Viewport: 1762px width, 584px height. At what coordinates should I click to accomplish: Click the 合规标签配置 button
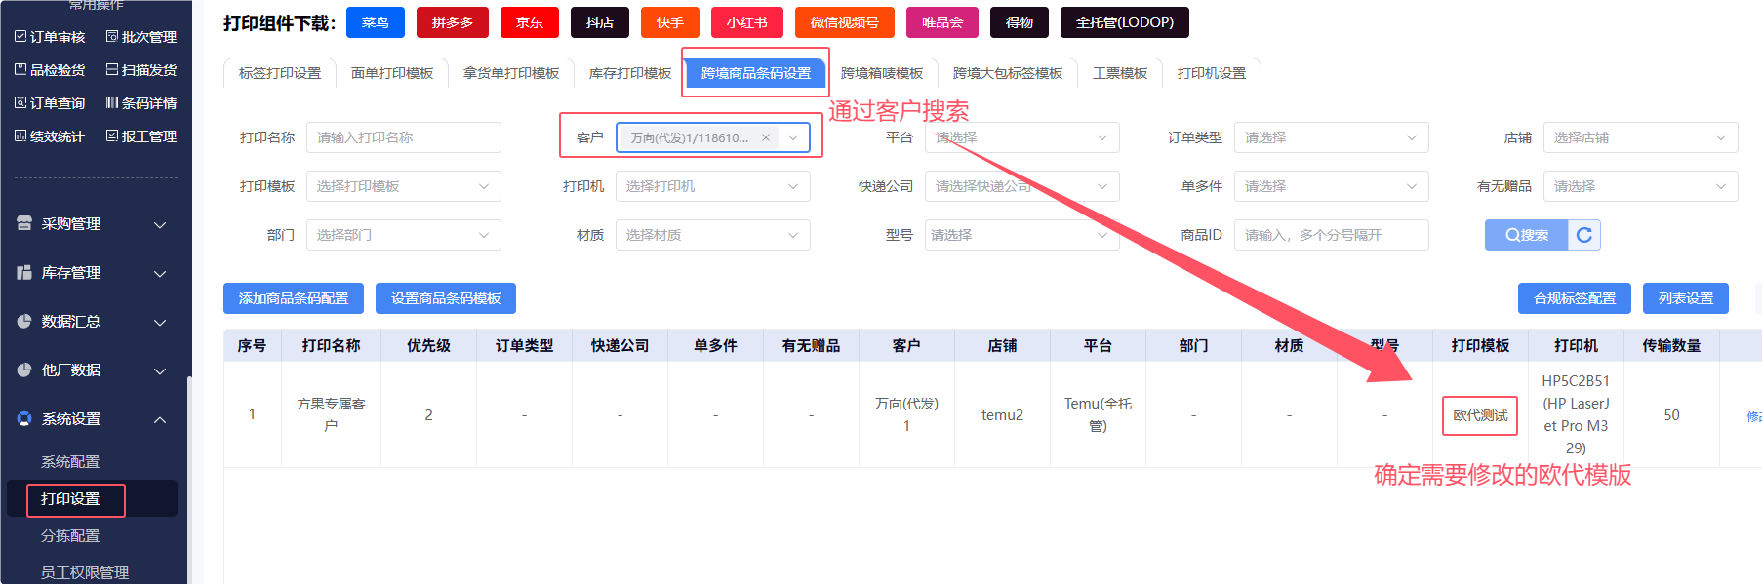[x=1574, y=298]
